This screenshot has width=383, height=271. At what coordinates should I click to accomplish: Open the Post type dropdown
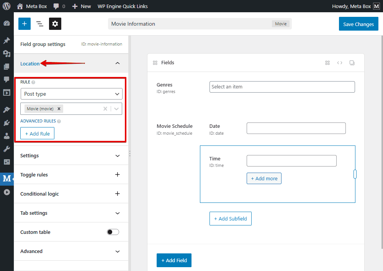click(72, 94)
